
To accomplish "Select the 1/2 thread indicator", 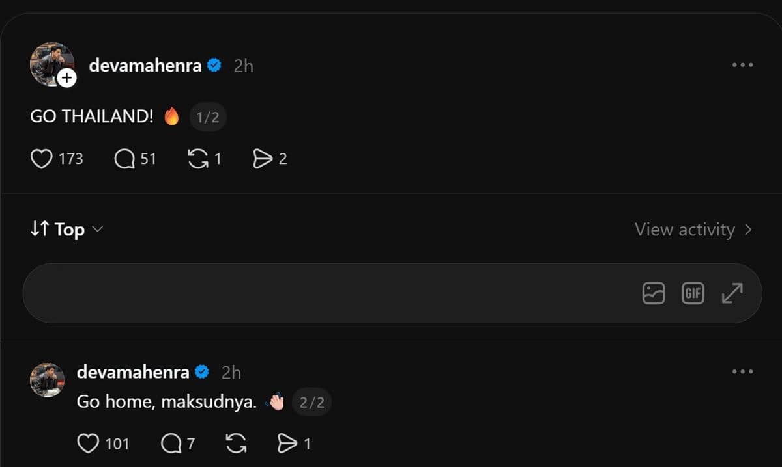I will coord(208,118).
